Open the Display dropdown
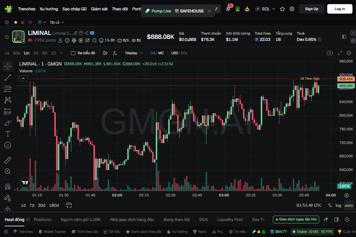 coord(134,53)
